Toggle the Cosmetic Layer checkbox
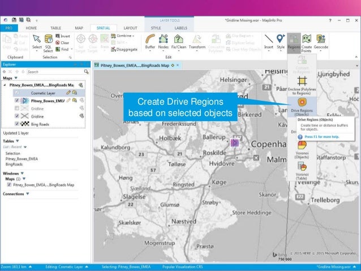361x271 pixels. [x=17, y=93]
